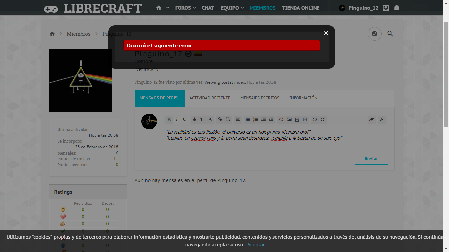Viewport: 449px width, 252px height.
Task: Open the smilies picker in the editor
Action: [x=281, y=120]
